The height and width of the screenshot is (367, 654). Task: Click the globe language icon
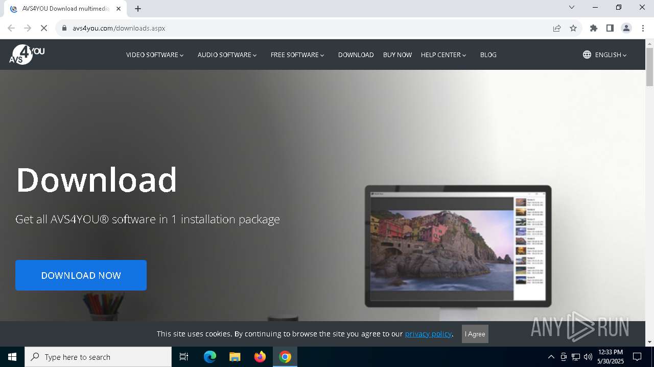(587, 55)
